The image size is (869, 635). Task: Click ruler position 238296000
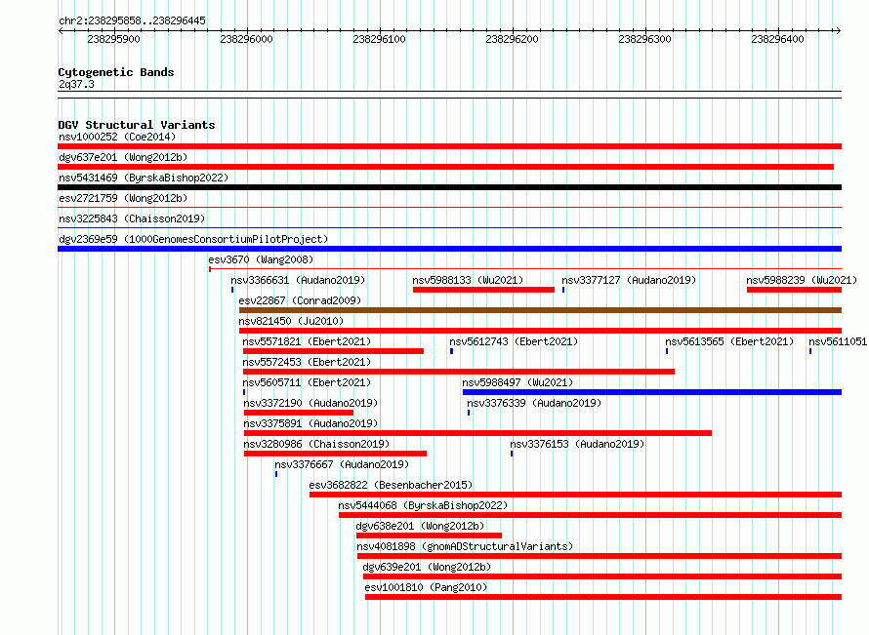tap(247, 39)
